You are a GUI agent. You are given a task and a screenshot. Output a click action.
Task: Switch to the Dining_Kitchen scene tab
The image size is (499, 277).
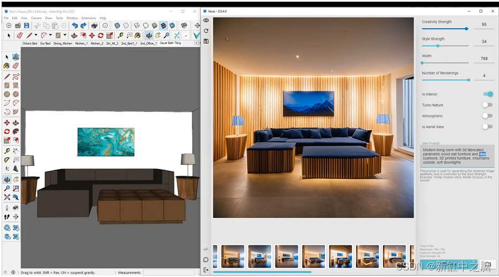(63, 43)
